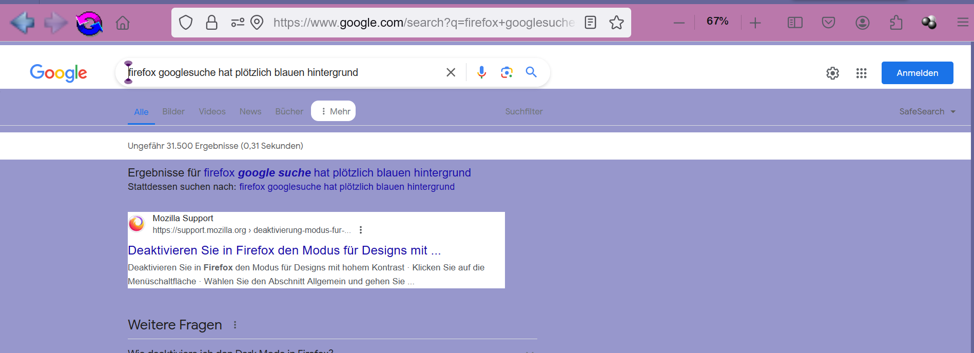Search by image with Google Lens icon
The image size is (974, 353).
coord(507,72)
